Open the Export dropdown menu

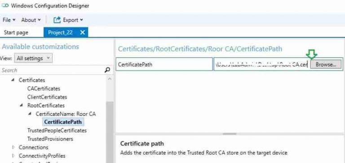(x=68, y=20)
